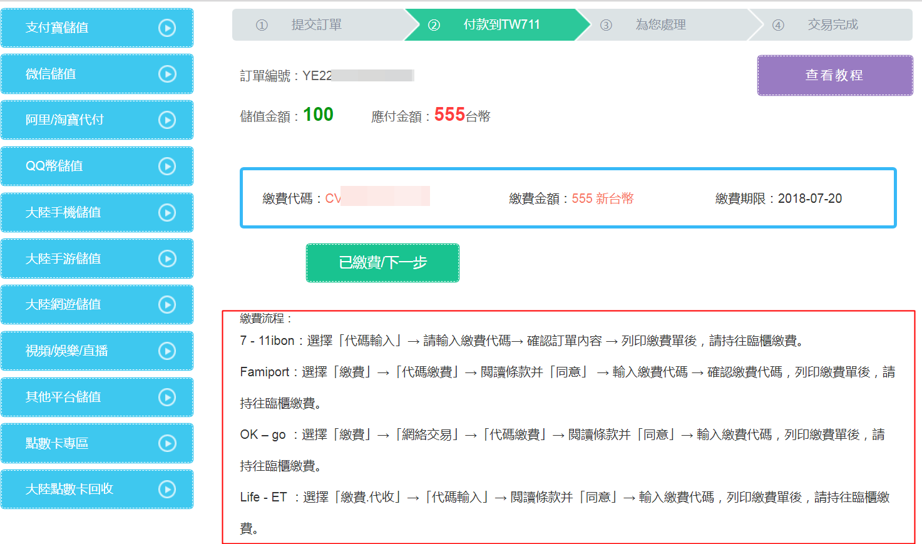Open the QQ幣儲值 sidebar item
This screenshot has width=922, height=544.
[97, 166]
